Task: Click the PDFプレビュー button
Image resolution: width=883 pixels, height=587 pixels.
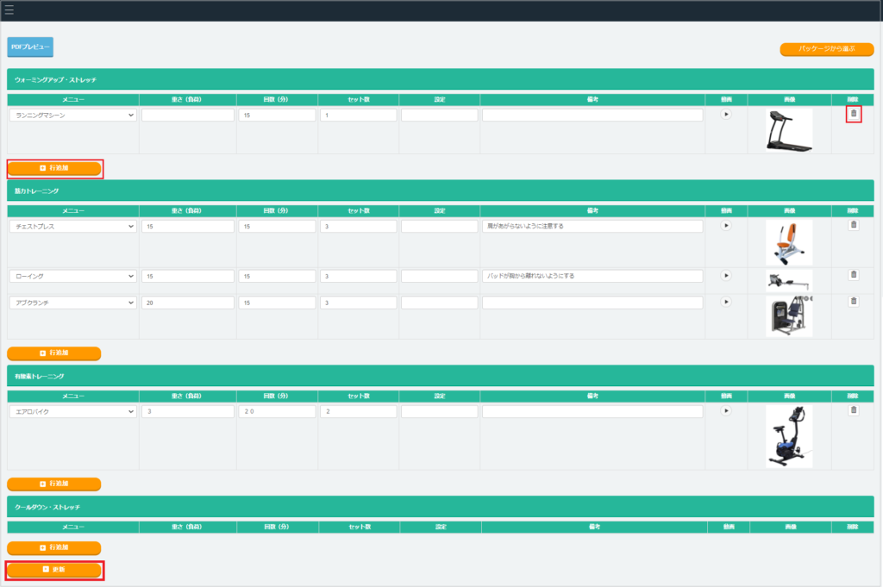Action: (x=30, y=47)
